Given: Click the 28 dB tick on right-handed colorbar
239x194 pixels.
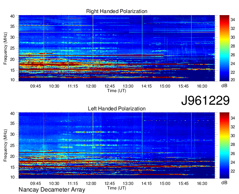Looking at the screenshot, I should (233, 46).
